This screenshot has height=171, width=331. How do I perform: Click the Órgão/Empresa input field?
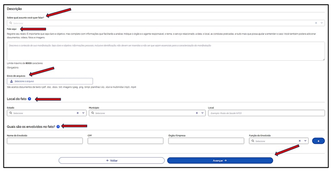pos(206,141)
